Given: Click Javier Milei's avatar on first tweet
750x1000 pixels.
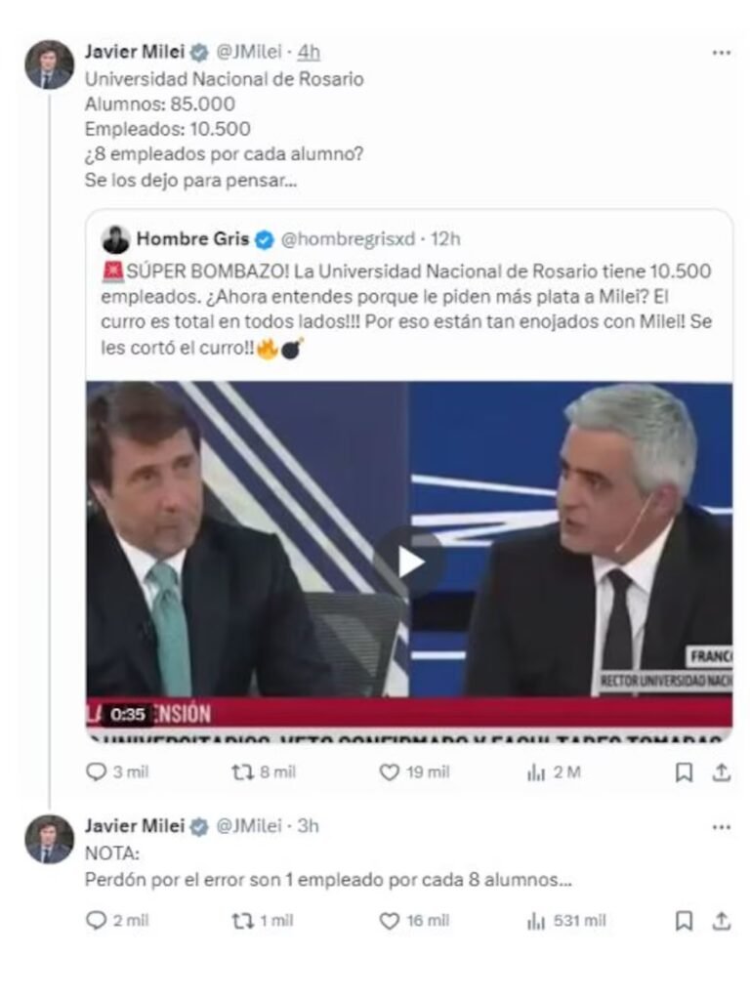Looking at the screenshot, I should coord(49,65).
